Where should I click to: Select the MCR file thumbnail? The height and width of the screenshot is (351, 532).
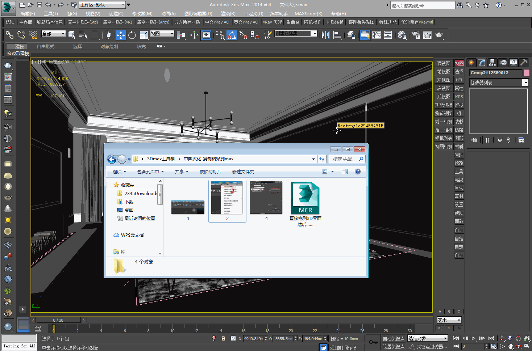click(305, 199)
